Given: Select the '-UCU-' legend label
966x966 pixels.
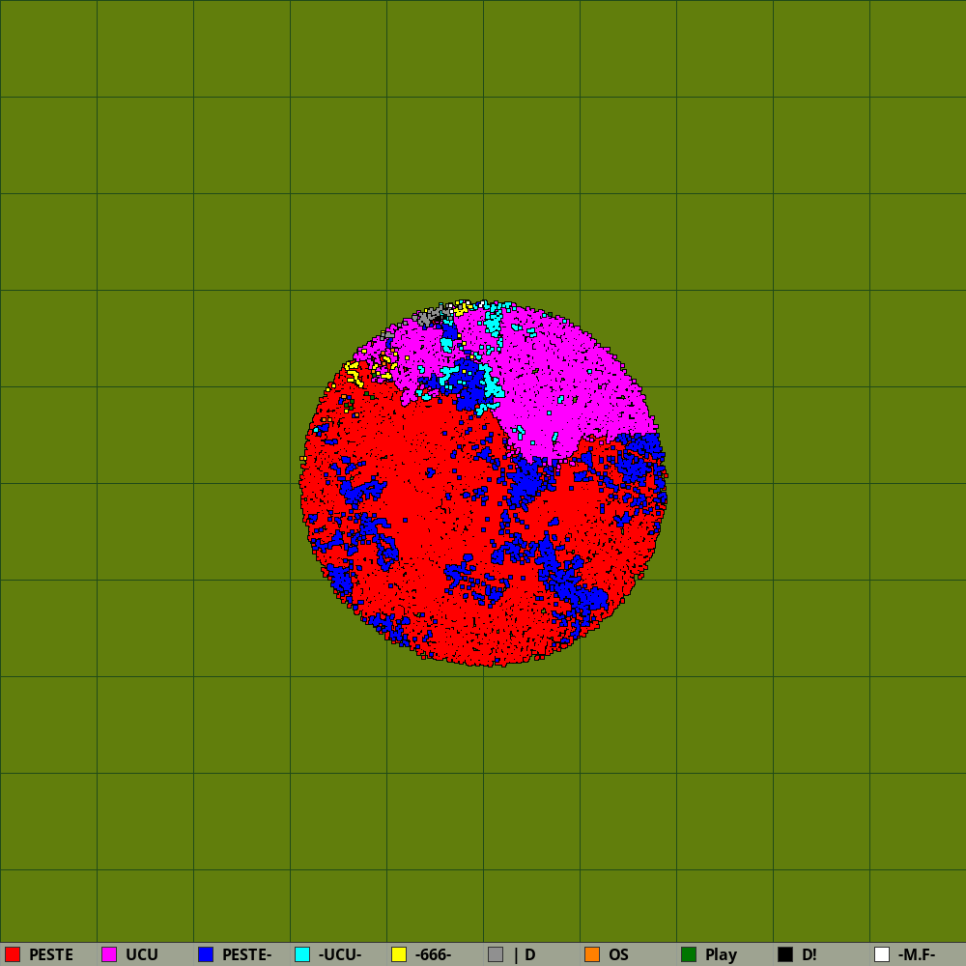Looking at the screenshot, I should point(340,955).
